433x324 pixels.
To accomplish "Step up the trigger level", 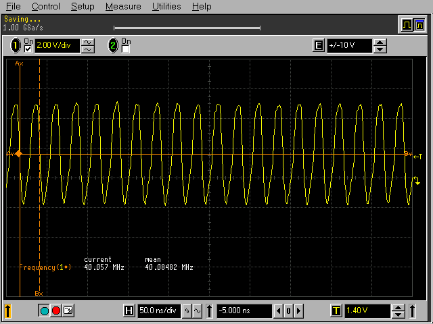I will tap(398, 308).
